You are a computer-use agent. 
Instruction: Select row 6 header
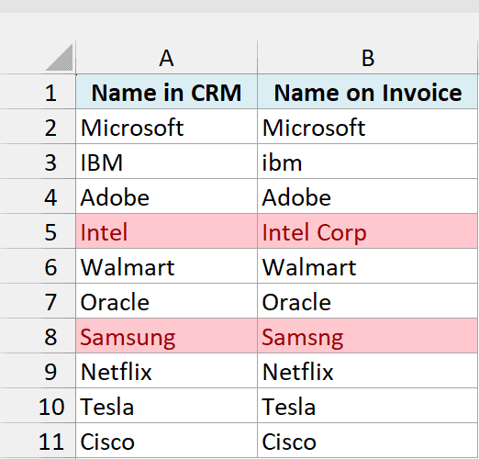pos(38,266)
